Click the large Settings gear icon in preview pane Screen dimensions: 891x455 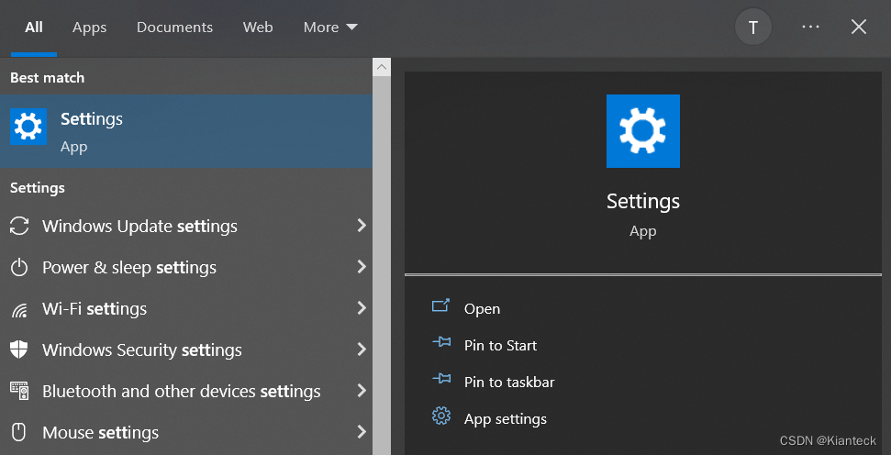pos(642,131)
